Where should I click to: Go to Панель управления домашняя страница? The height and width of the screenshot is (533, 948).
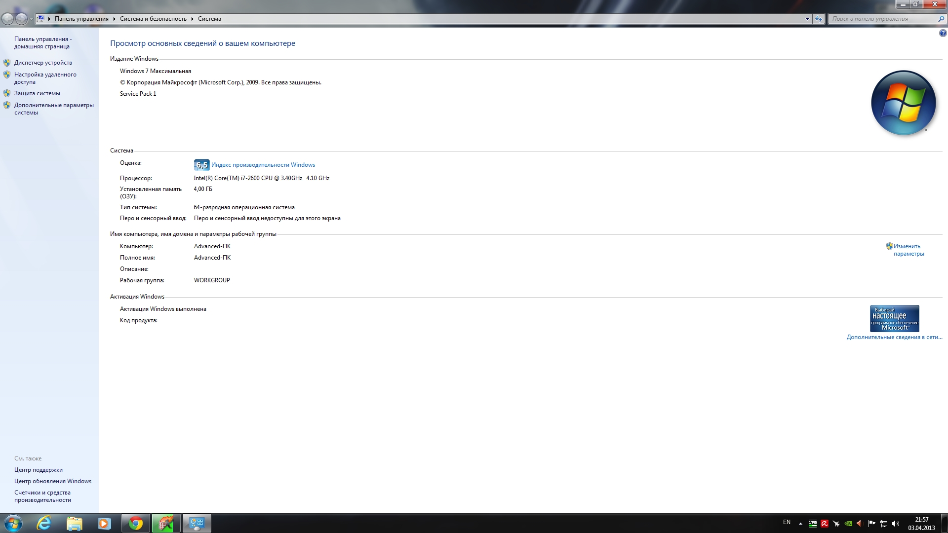(x=43, y=42)
